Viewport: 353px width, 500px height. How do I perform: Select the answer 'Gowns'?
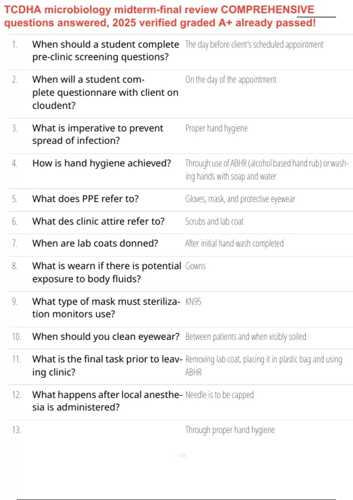[x=195, y=266]
